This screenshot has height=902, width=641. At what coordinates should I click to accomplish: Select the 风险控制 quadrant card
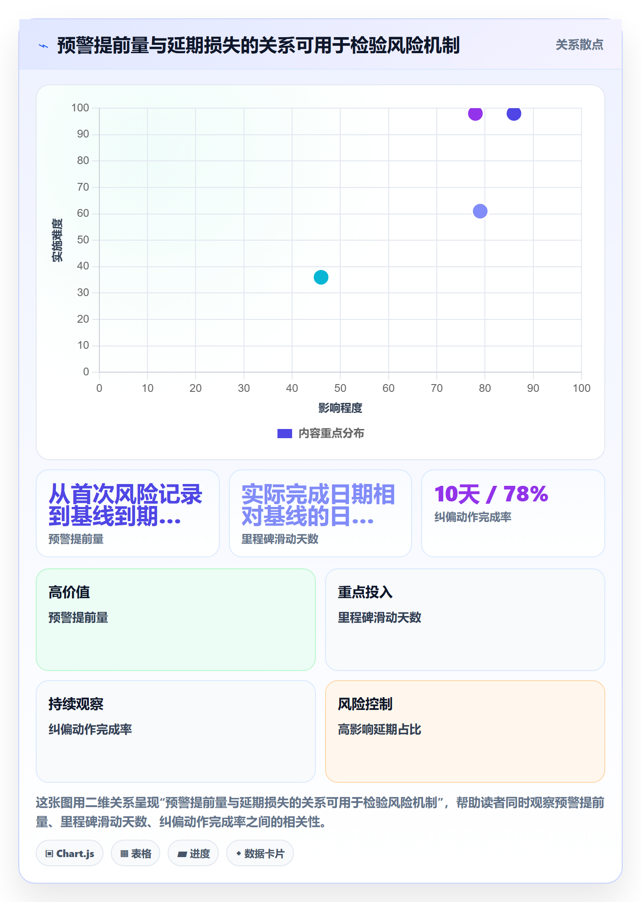point(465,731)
